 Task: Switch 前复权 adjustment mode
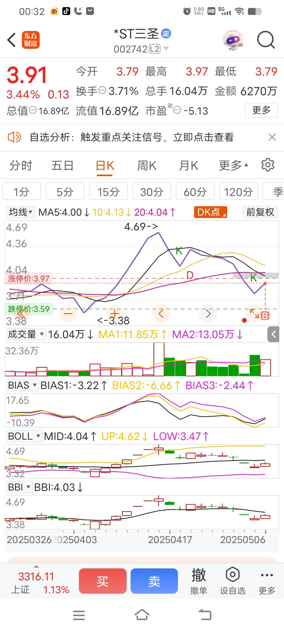coord(260,212)
